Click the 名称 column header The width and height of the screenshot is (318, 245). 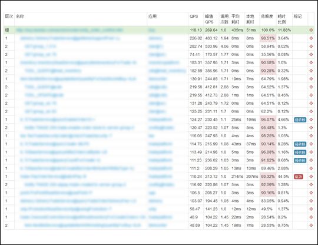(x=20, y=16)
